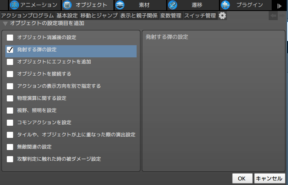
Task: Enable 視野、照明を設定 checkbox
Action: (x=10, y=110)
